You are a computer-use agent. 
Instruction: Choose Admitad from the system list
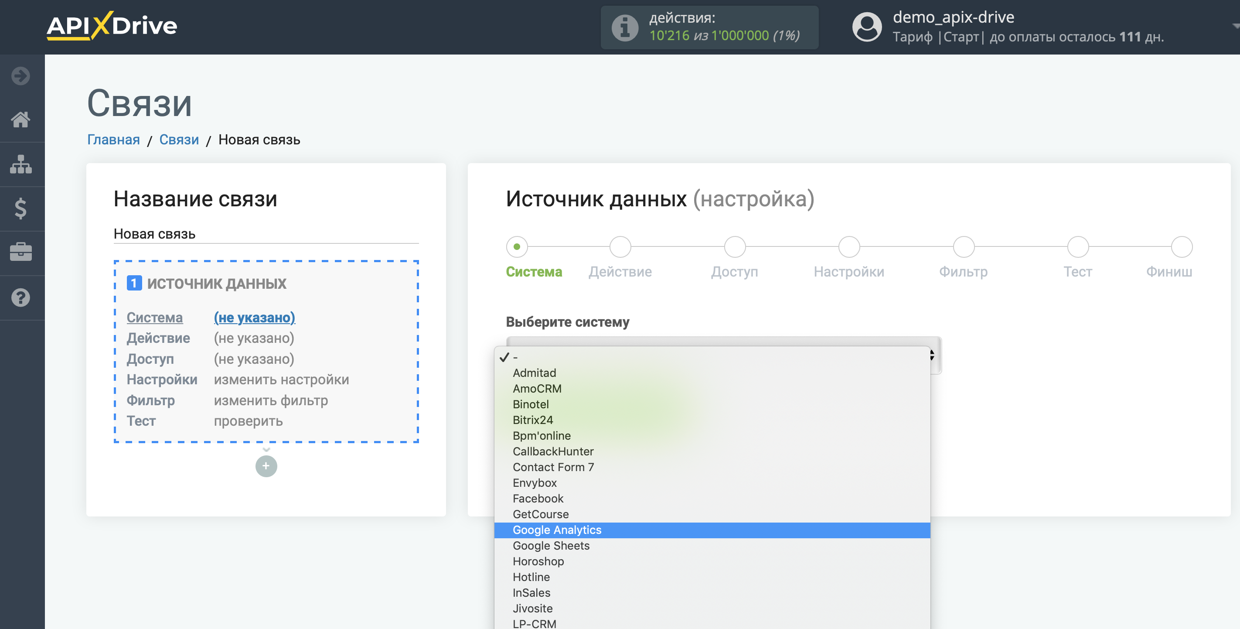click(x=712, y=373)
